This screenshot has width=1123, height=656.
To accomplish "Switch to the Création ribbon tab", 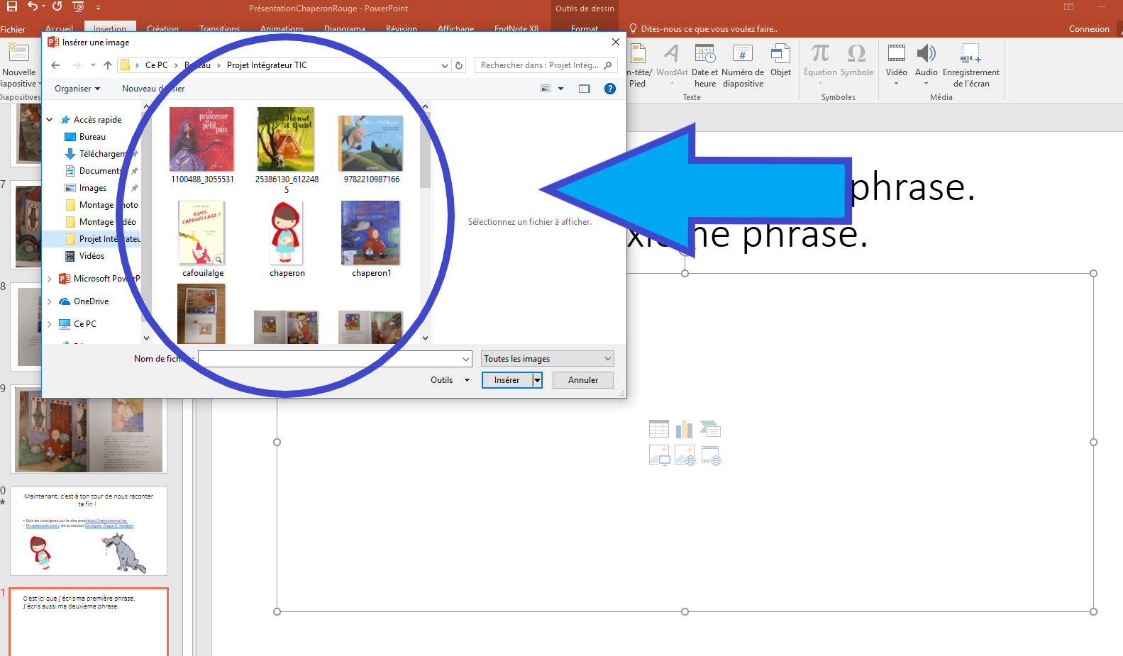I will [162, 29].
